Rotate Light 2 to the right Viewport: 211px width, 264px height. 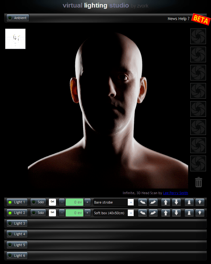pyautogui.click(x=153, y=213)
